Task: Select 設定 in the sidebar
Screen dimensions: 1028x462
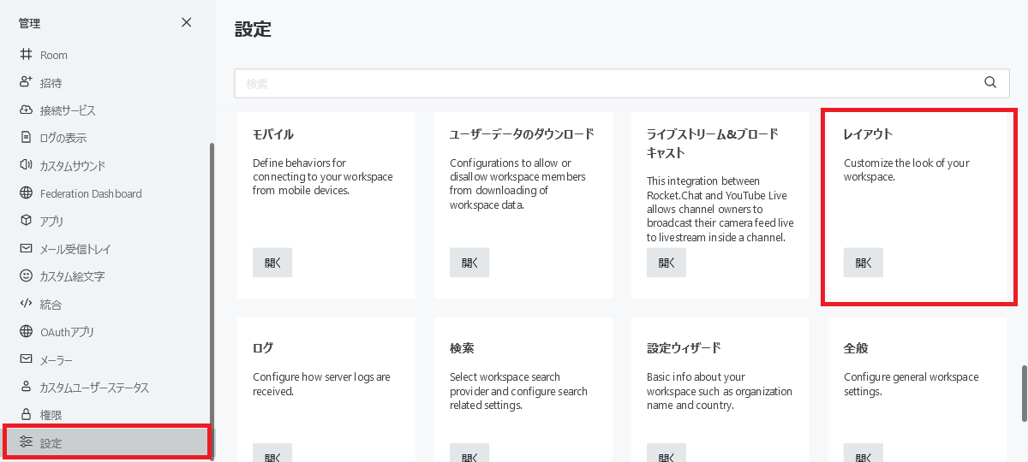Action: (106, 442)
